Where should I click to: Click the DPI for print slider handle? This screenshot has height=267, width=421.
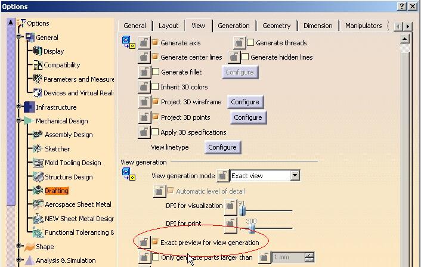click(x=252, y=227)
